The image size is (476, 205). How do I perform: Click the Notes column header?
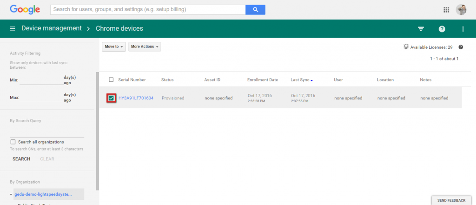[426, 80]
